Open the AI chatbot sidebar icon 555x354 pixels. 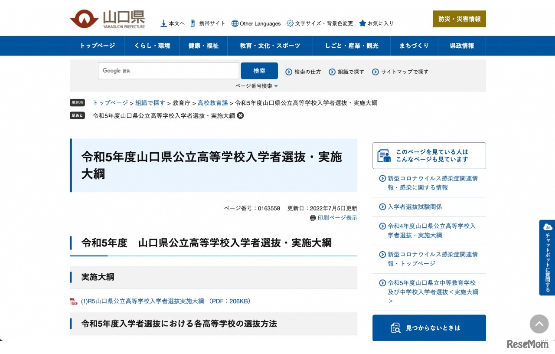547,226
